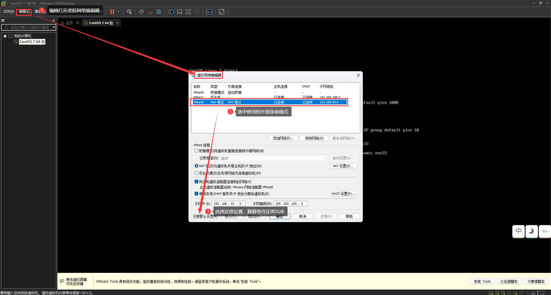Open the library search filter dropdown
This screenshot has width=551, height=295.
pyautogui.click(x=54, y=27)
